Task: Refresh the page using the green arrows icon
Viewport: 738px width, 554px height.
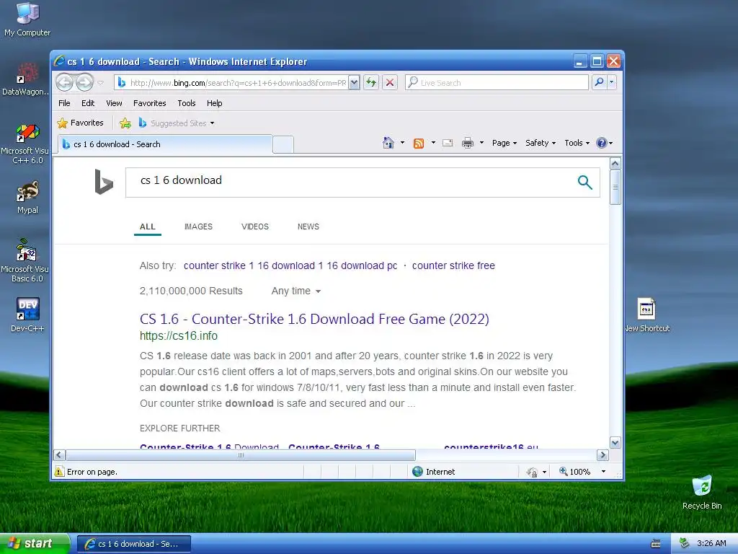Action: (371, 83)
